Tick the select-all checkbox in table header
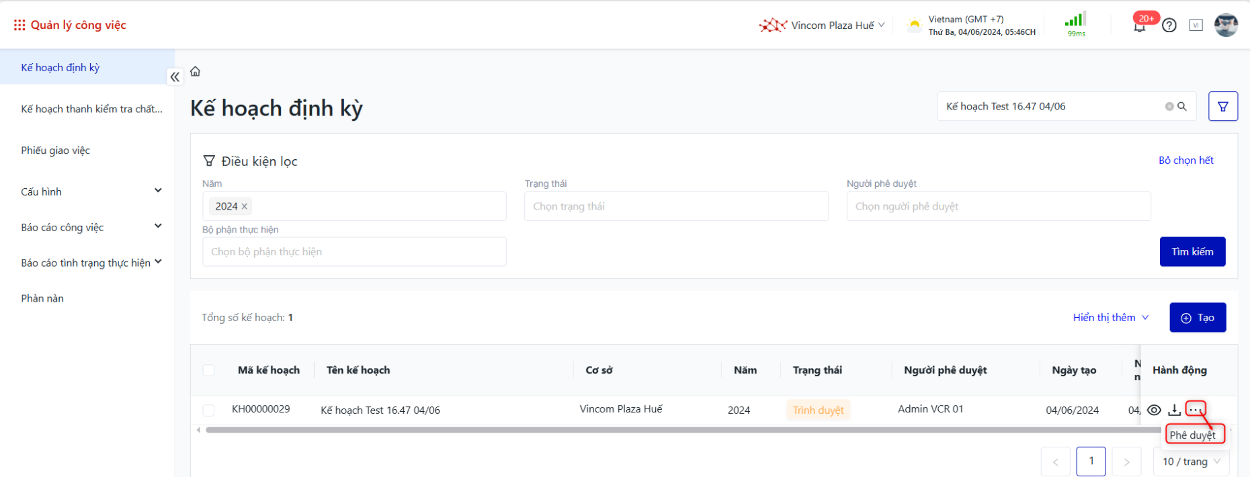The width and height of the screenshot is (1250, 477). 208,370
